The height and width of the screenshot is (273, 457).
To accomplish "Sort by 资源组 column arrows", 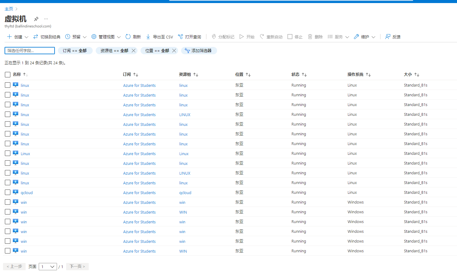I will (196, 75).
